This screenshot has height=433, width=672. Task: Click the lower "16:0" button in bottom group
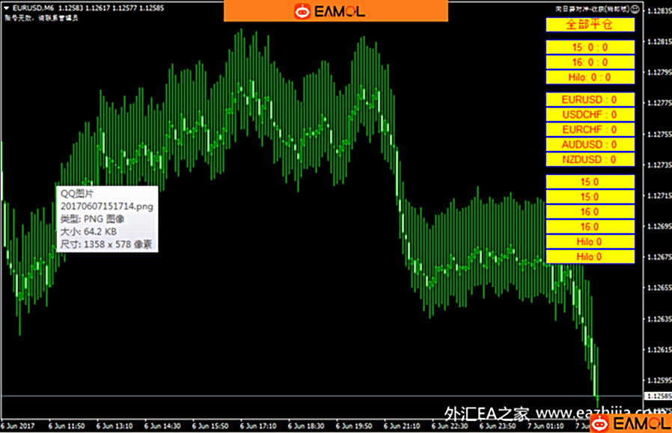point(590,227)
